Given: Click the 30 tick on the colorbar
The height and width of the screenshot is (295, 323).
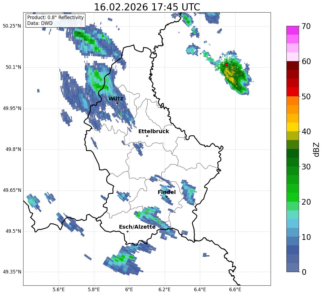Looking at the screenshot, I should pos(306,167).
